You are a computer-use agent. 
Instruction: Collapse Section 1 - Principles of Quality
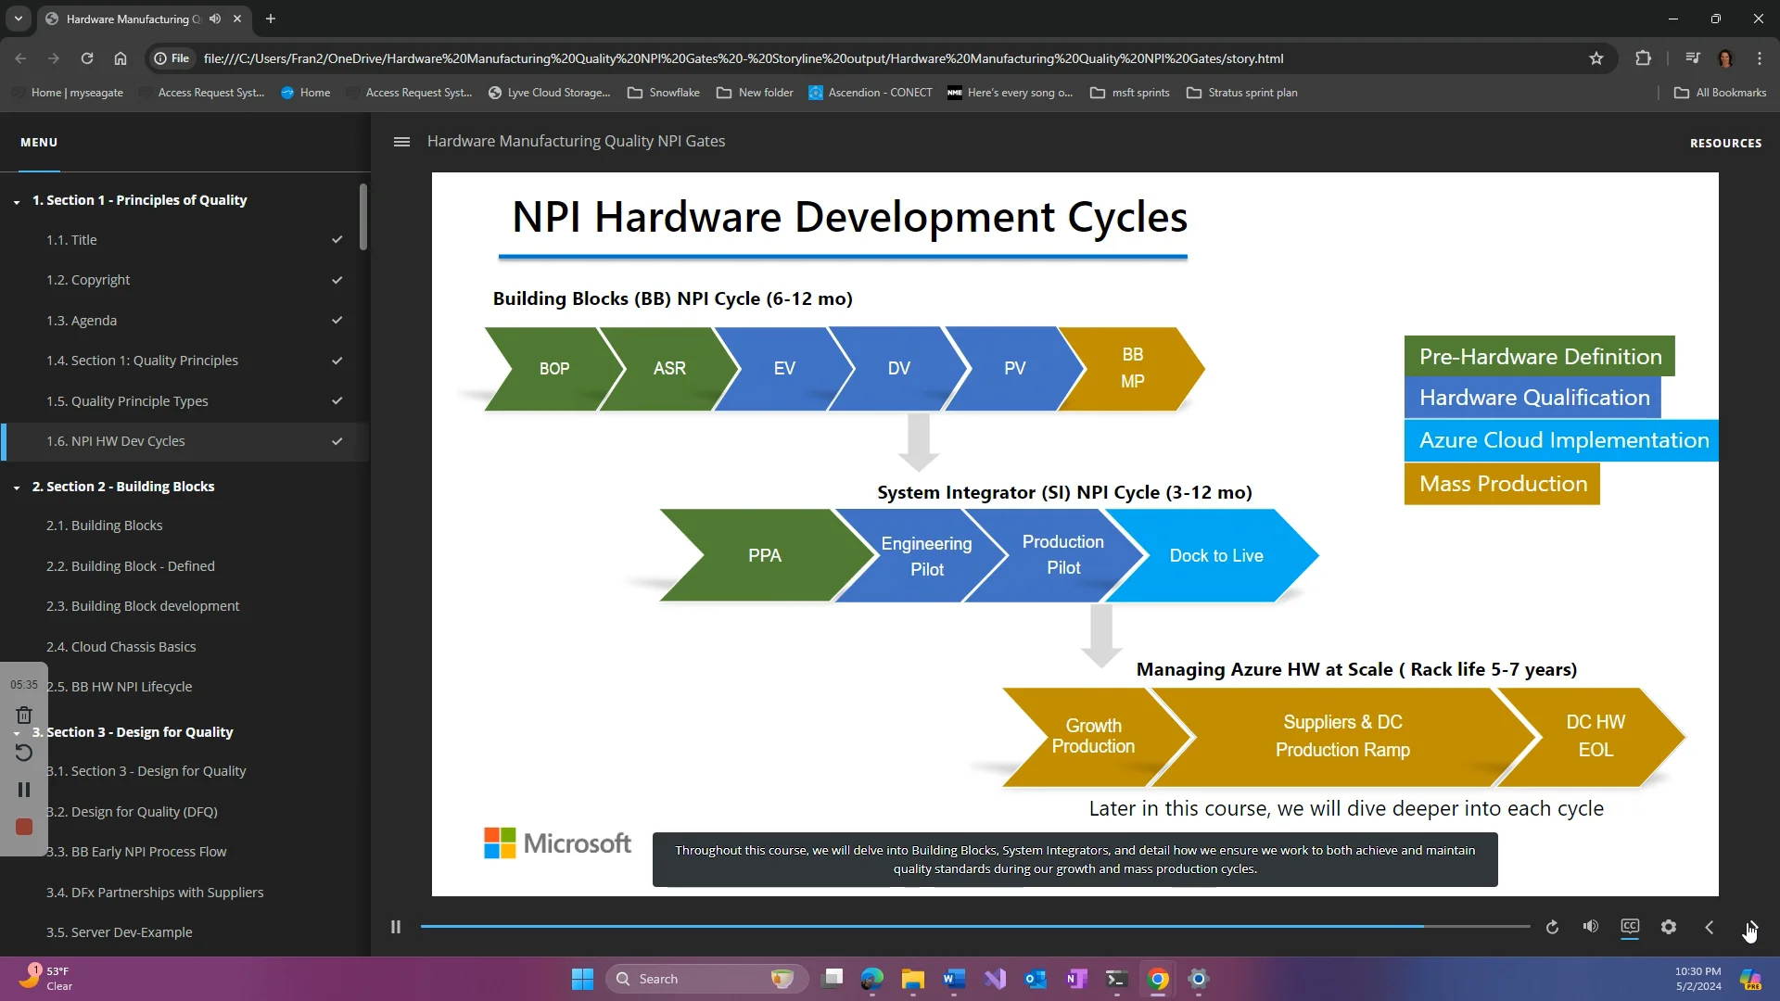(x=17, y=200)
